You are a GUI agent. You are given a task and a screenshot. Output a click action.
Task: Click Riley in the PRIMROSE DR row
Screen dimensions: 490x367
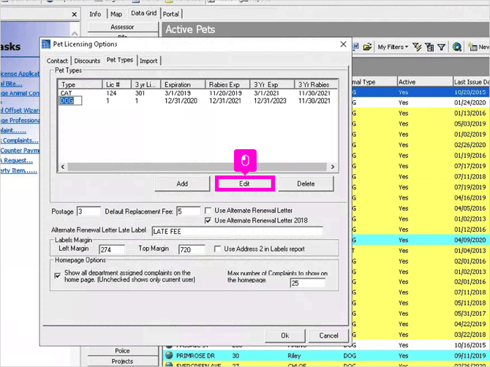point(294,355)
